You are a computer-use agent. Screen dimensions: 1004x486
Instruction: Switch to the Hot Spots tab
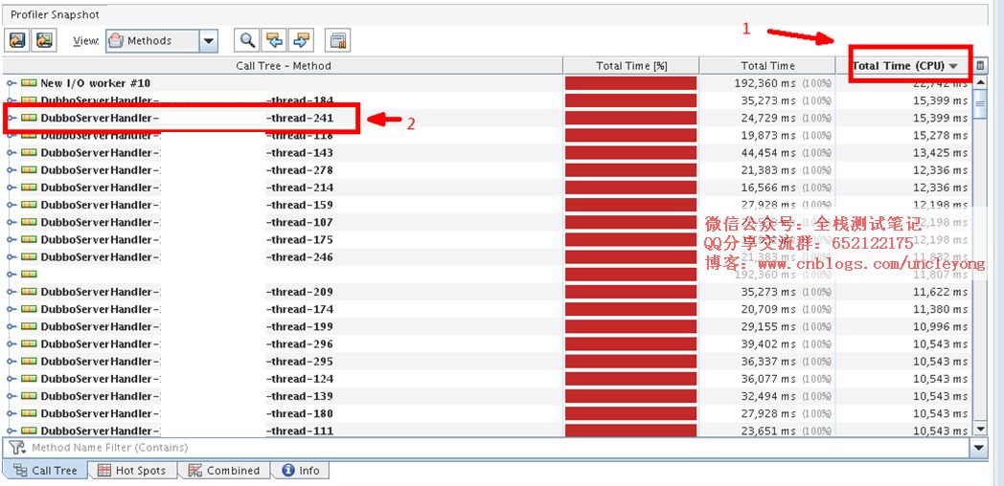coord(132,471)
